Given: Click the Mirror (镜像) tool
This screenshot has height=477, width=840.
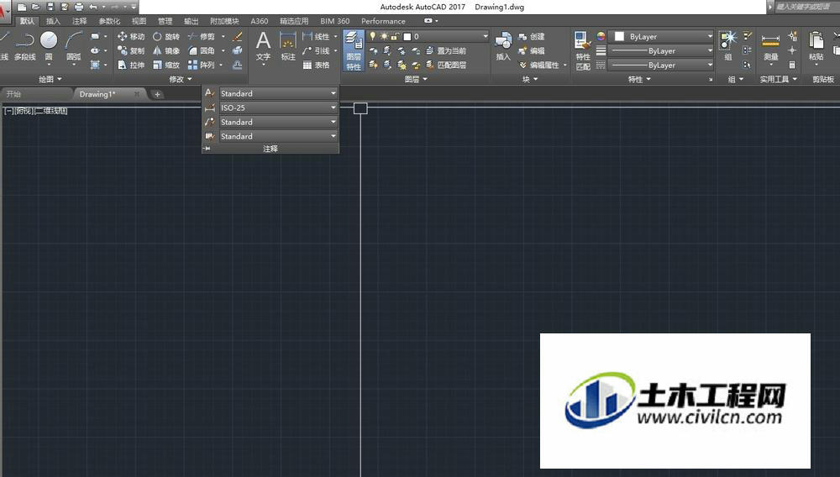Looking at the screenshot, I should click(x=166, y=50).
